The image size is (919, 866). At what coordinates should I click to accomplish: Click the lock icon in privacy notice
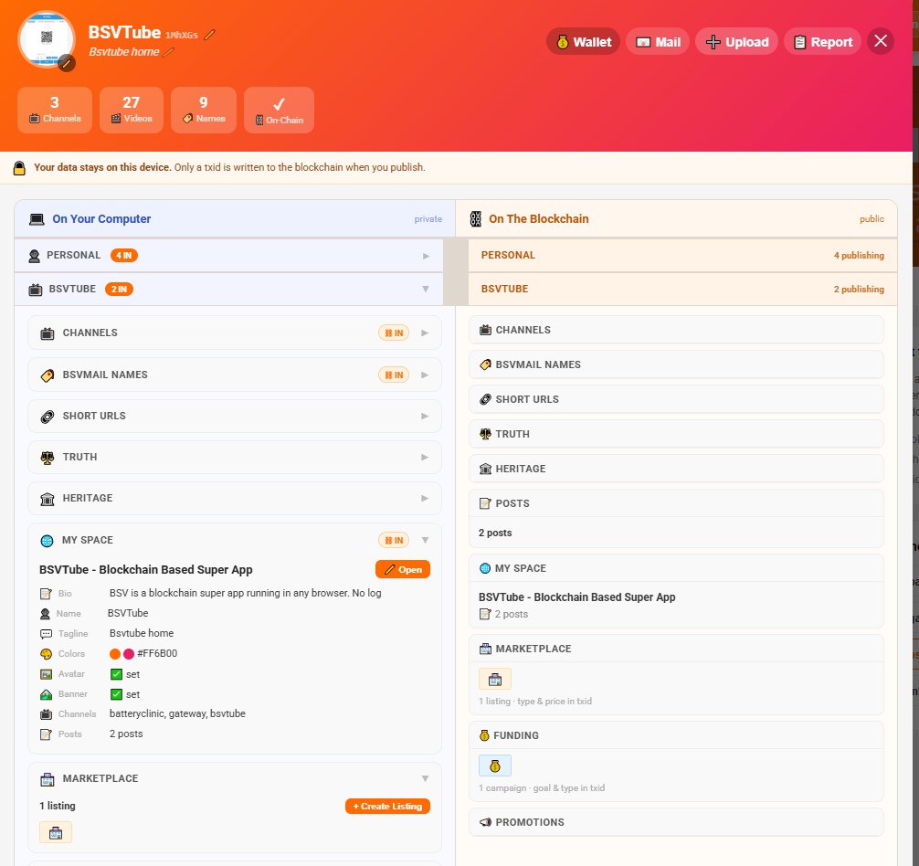[x=19, y=168]
